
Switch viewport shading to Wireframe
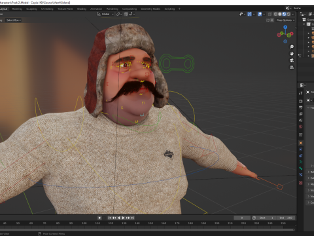(x=275, y=14)
